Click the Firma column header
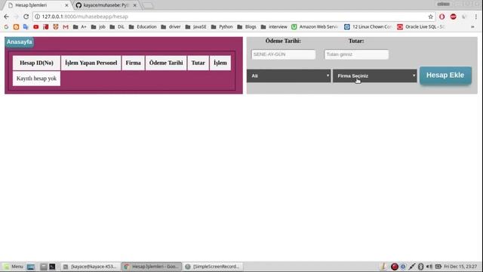This screenshot has height=272, width=483. coord(133,63)
